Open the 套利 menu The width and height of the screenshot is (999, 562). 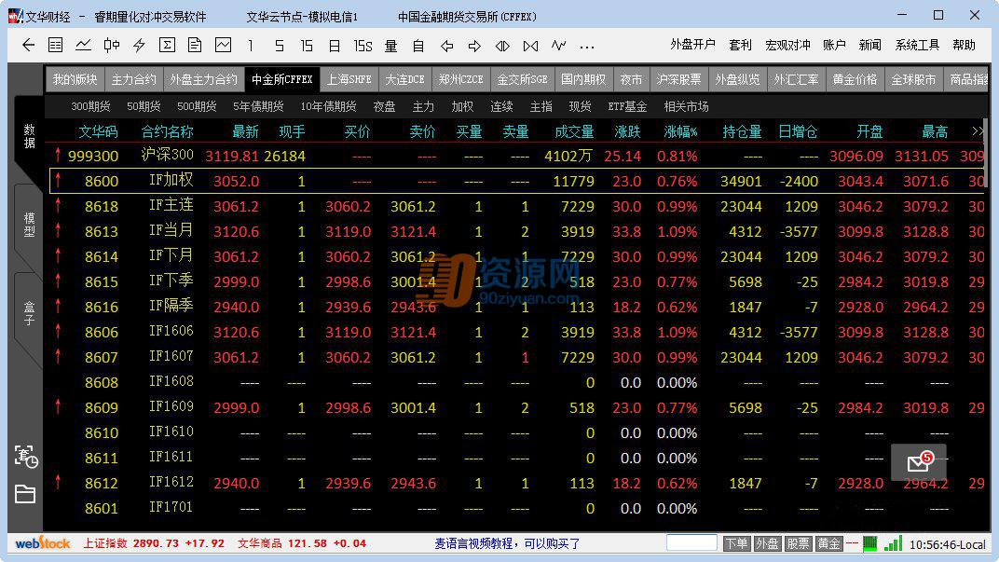[740, 45]
